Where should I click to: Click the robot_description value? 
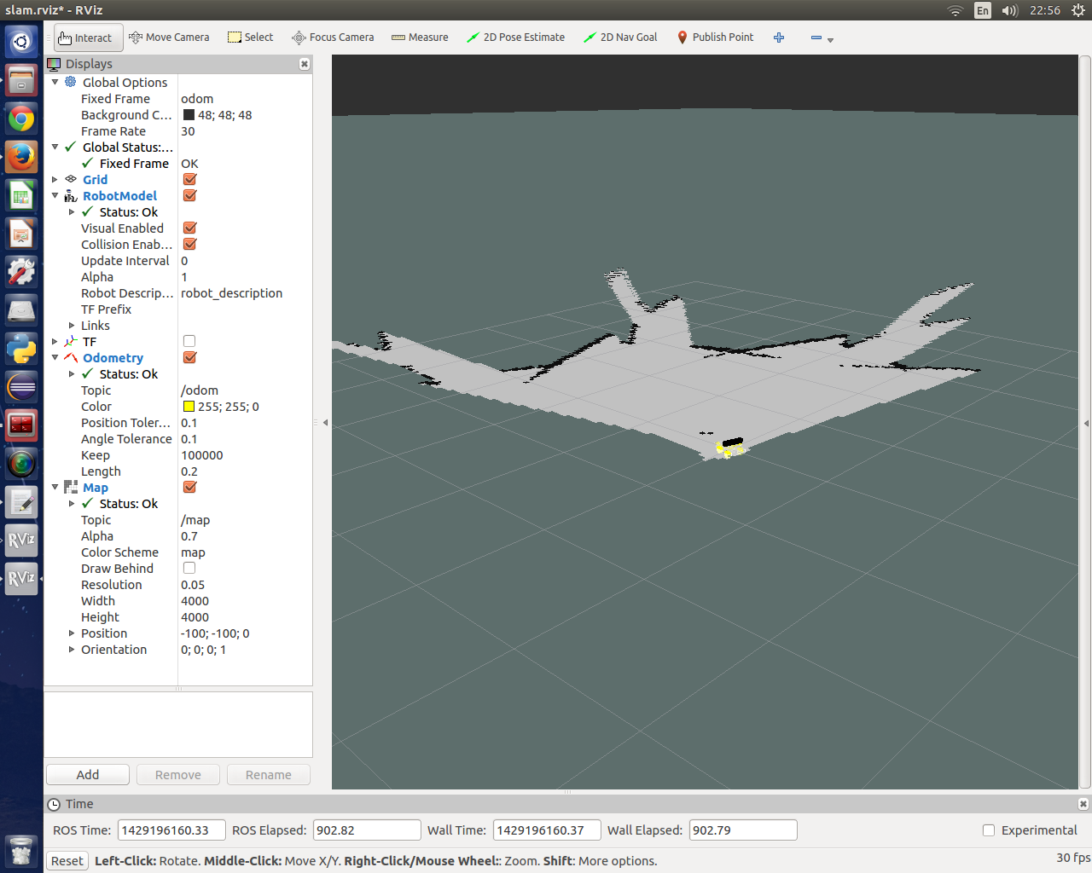click(232, 293)
